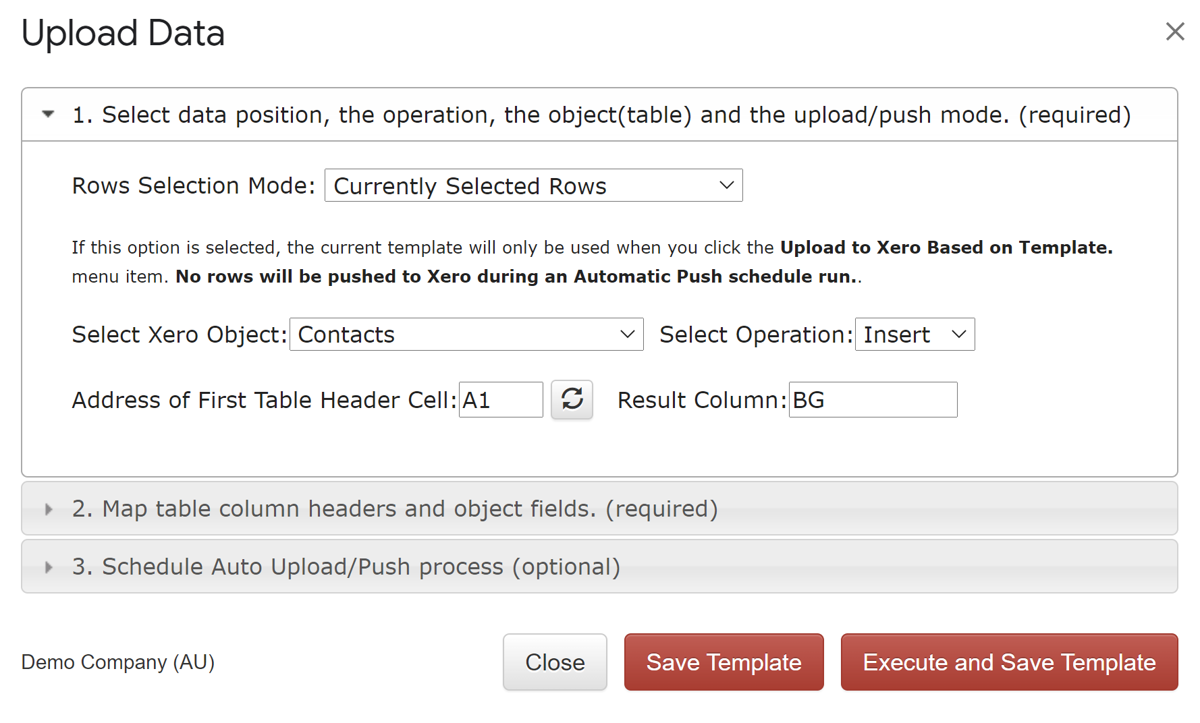Click the chevron of Currently Selected Rows dropdown
Image resolution: width=1200 pixels, height=723 pixels.
pos(727,185)
